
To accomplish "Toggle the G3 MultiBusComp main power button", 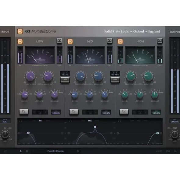I will [x=20, y=31].
